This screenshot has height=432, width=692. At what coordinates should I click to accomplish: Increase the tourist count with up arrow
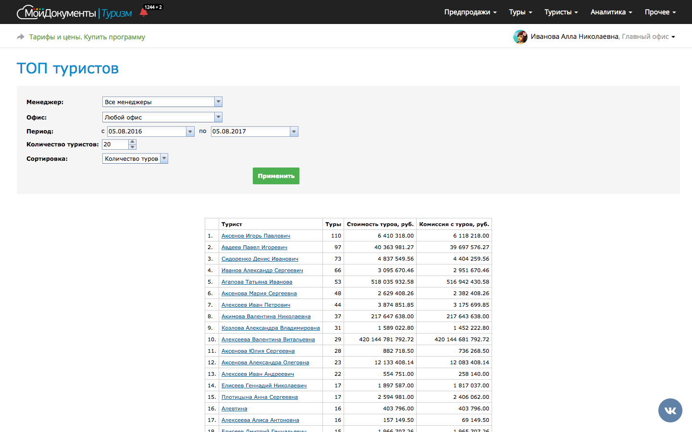click(x=133, y=142)
